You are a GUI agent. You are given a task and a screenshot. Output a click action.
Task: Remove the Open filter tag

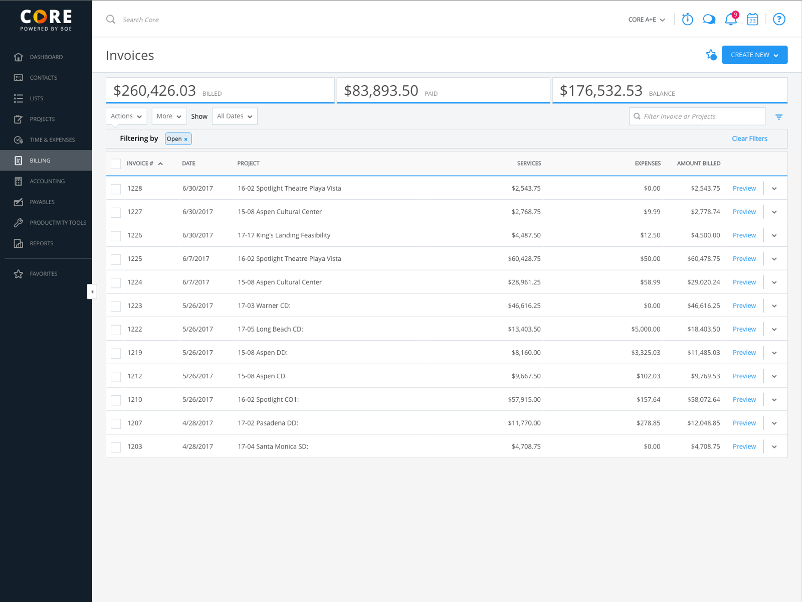pyautogui.click(x=185, y=139)
